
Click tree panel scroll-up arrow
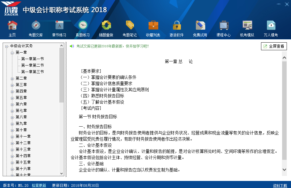[x=62, y=46]
